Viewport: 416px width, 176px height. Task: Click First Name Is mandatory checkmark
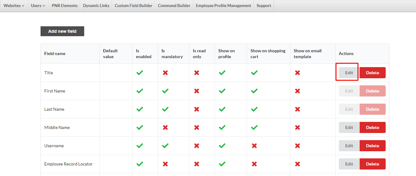[165, 91]
